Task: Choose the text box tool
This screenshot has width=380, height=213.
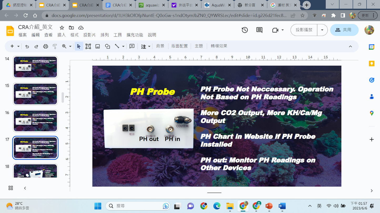Action: [88, 46]
